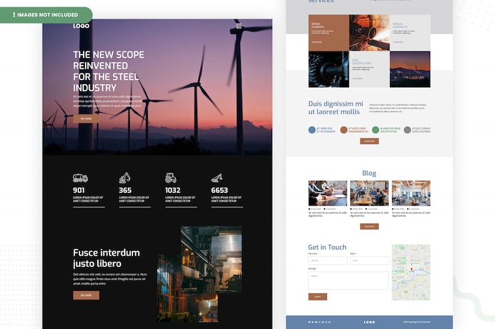495x329 pixels.
Task: Click the excavator icon above 365
Action: [x=124, y=178]
